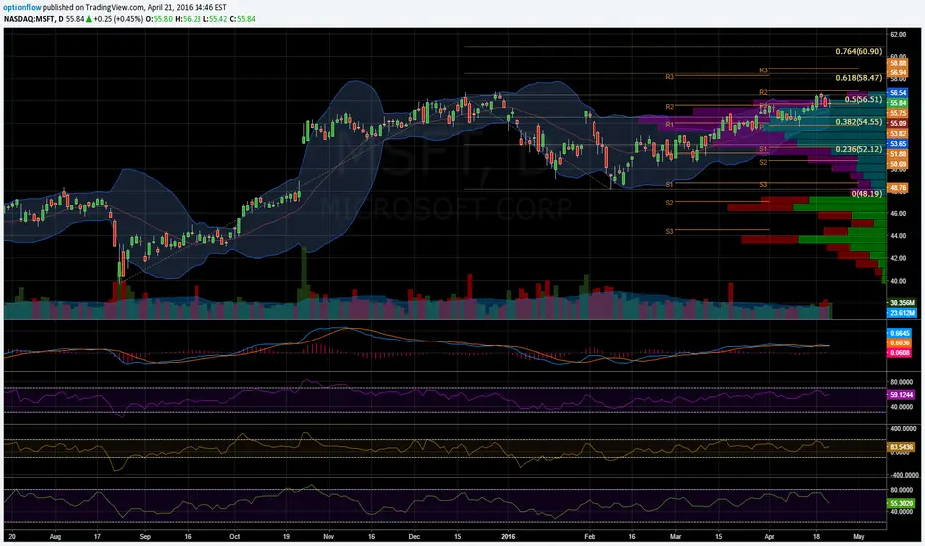Click the +0.25 (+0.45%) price change
Viewport: 925px width, 546px height.
tap(118, 19)
